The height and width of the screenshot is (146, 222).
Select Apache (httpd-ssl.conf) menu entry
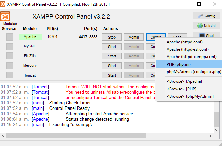[x=189, y=49]
